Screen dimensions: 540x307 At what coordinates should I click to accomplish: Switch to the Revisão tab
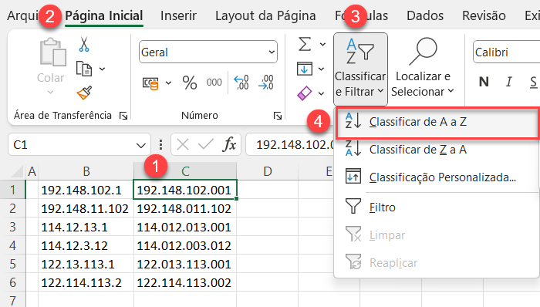point(484,16)
